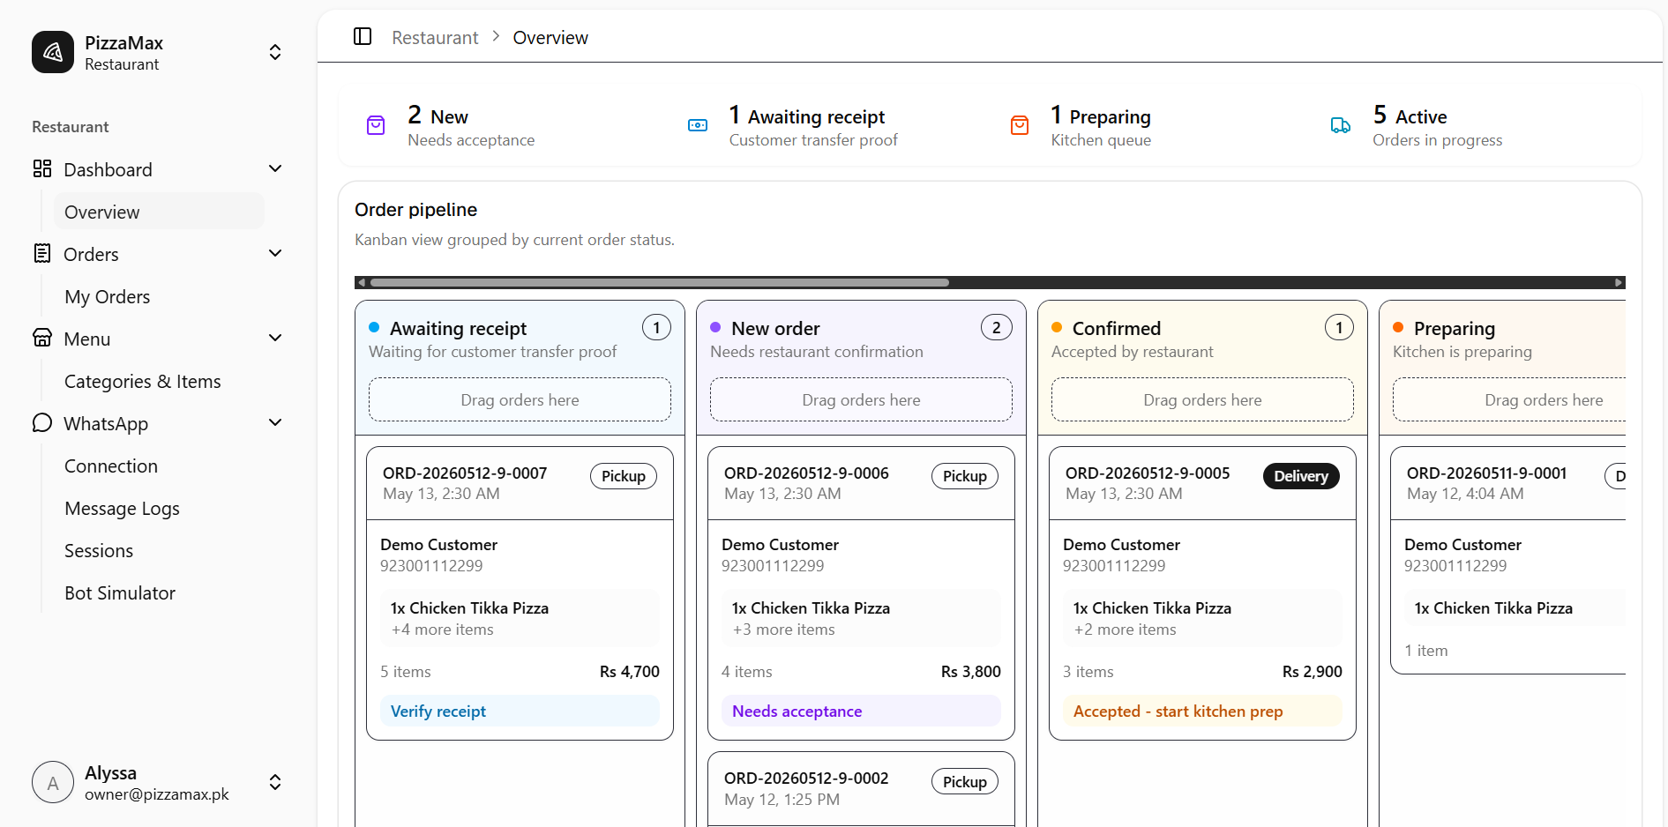Open order ORD-20260512-9-0007
1668x827 pixels.
(x=465, y=473)
